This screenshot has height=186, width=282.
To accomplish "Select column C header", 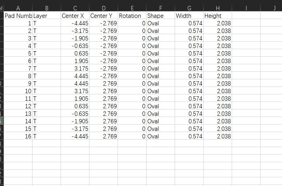I will tap(75, 8).
